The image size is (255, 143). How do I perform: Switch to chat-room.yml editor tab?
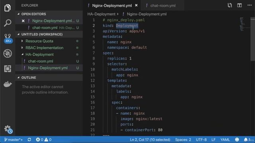click(x=163, y=6)
